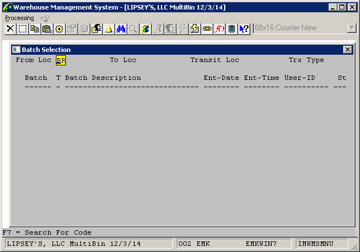This screenshot has height=252, width=360.
Task: Click the Paste clipboard icon
Action: tap(47, 28)
